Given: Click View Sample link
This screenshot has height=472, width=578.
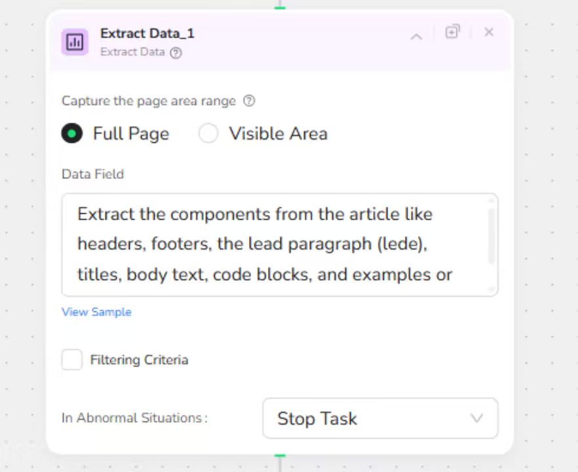Looking at the screenshot, I should (96, 312).
